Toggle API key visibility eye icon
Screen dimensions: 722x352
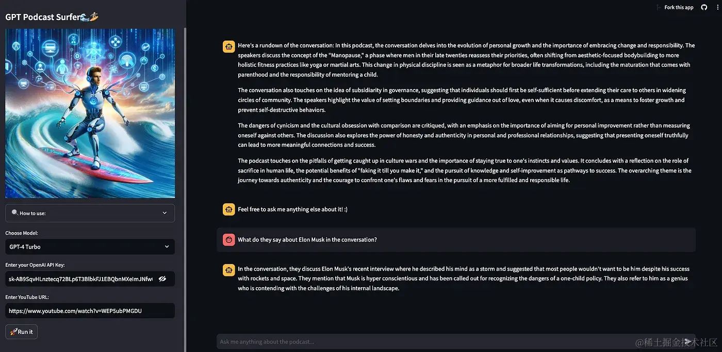click(163, 279)
